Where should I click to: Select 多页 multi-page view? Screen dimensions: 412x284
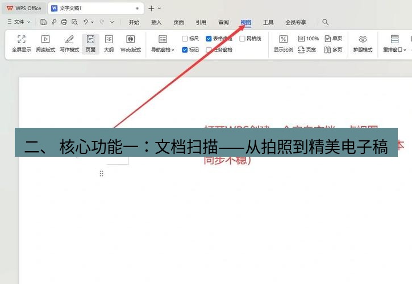(x=334, y=49)
